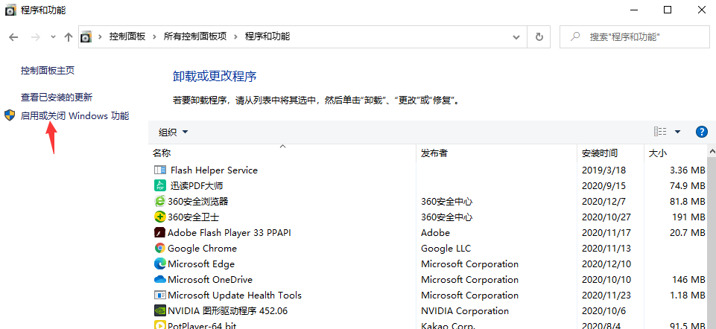Open help with the question mark icon
This screenshot has height=329, width=716.
pyautogui.click(x=701, y=132)
